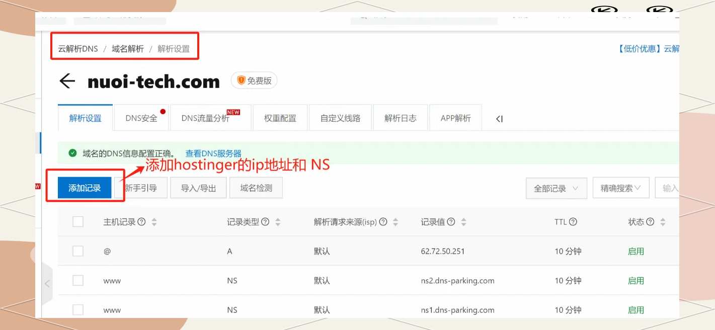Check the box for the @ A record

tap(78, 251)
